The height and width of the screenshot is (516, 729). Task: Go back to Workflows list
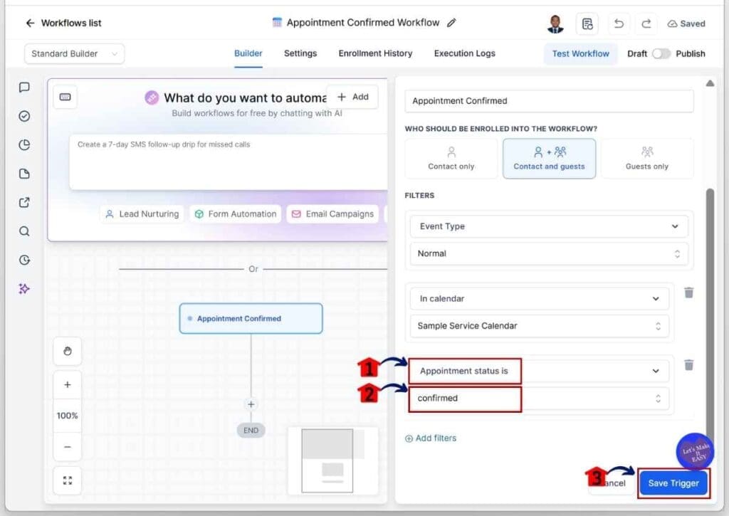click(x=63, y=23)
